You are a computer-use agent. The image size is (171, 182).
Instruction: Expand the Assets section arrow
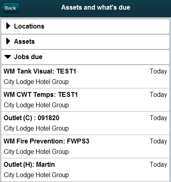click(x=8, y=41)
